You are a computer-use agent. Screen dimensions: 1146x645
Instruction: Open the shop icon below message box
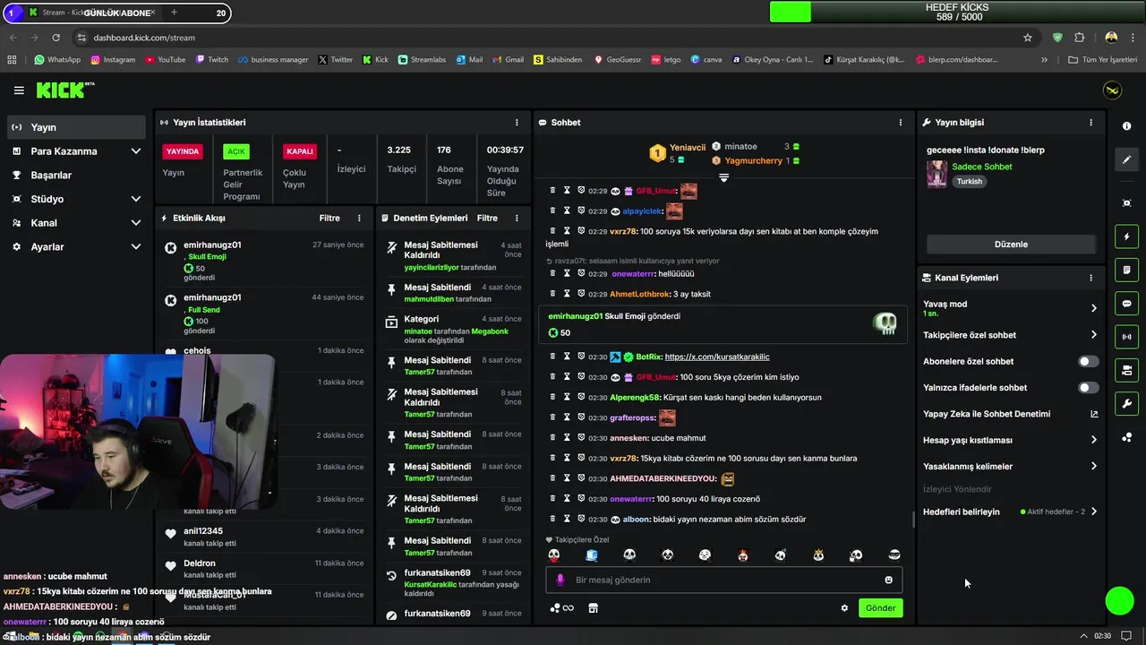pyautogui.click(x=593, y=608)
